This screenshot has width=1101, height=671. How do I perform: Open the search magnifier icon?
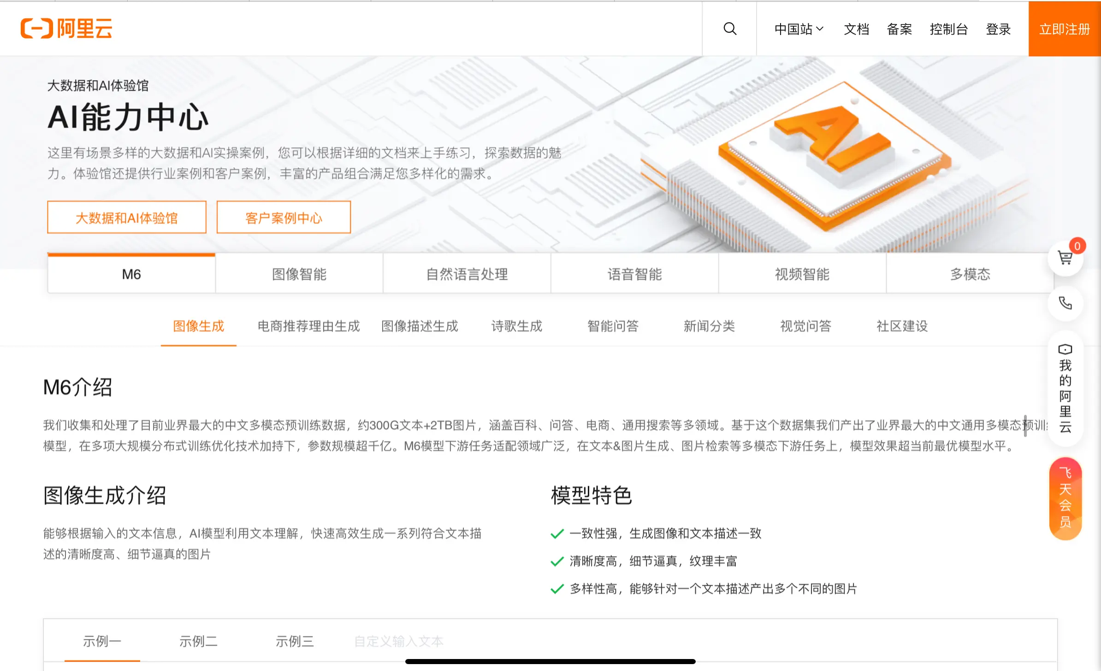(730, 29)
